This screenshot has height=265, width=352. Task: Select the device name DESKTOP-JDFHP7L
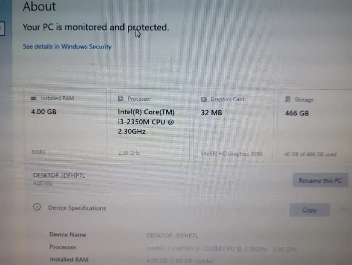[58, 175]
